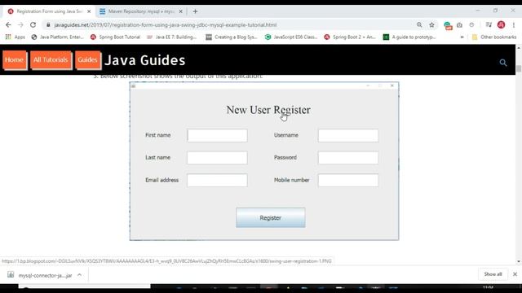Open the Java EE 7 Building bookmark
522x293 pixels.
point(172,37)
